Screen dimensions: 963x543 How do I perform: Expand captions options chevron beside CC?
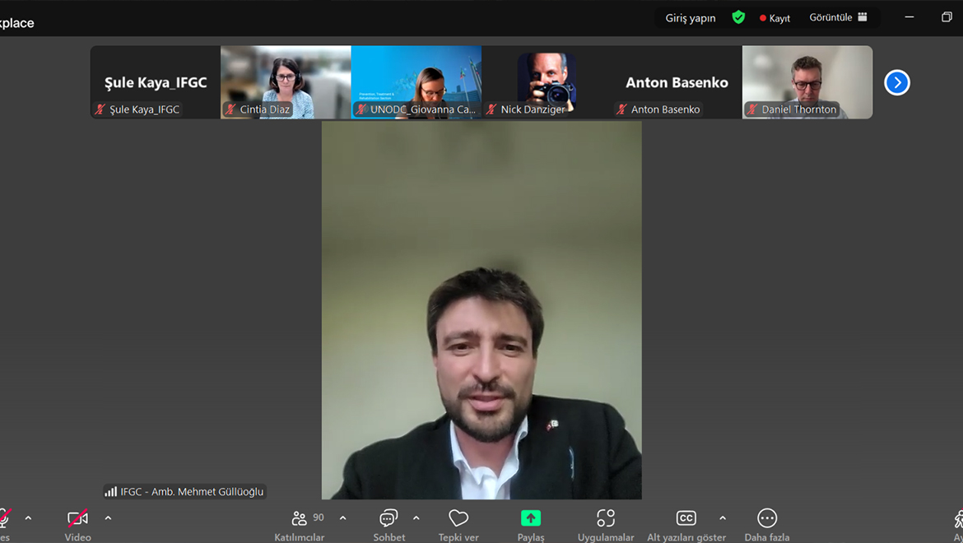point(722,518)
